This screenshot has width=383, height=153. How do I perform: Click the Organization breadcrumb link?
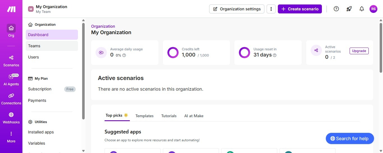tap(103, 26)
